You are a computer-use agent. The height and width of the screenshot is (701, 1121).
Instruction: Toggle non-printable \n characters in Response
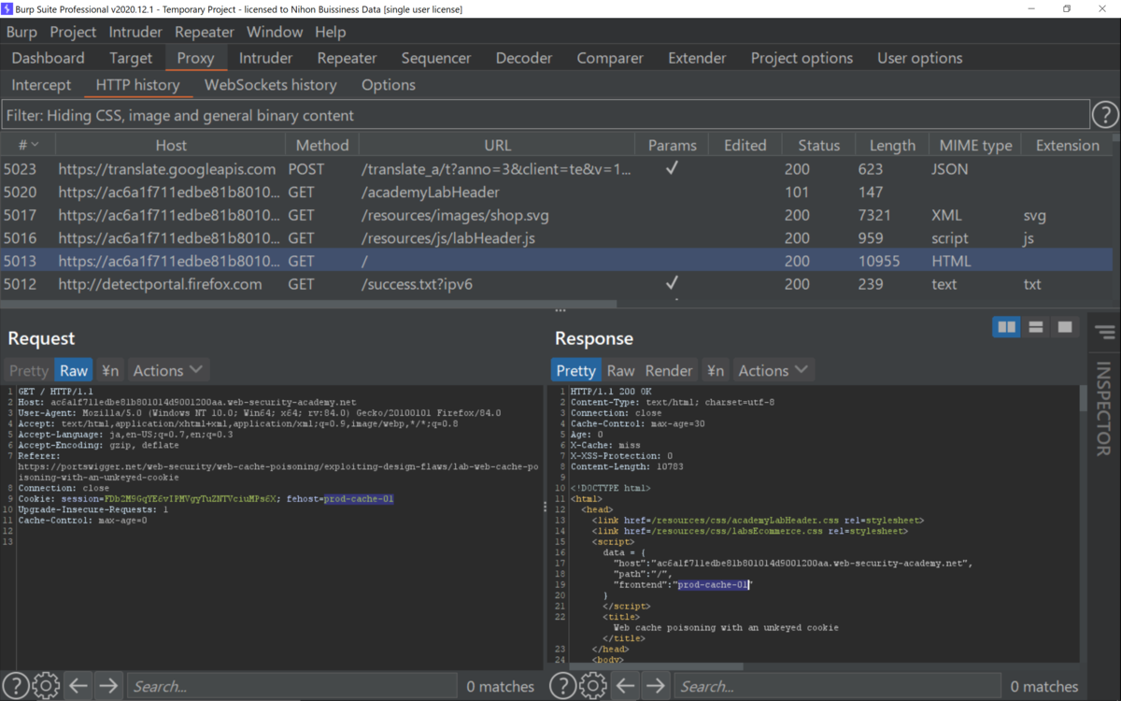716,370
